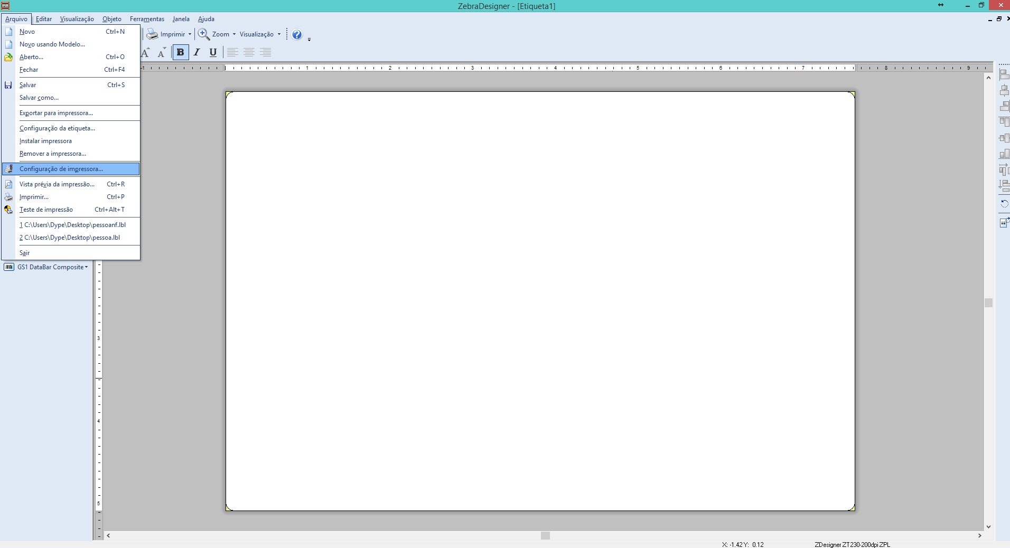
Task: Click the Salvar floppy disk icon
Action: pos(8,85)
